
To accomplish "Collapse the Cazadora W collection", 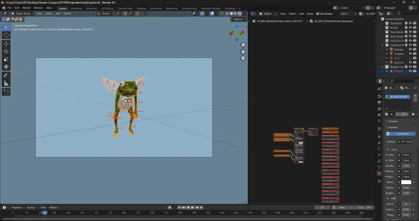I will (383, 45).
